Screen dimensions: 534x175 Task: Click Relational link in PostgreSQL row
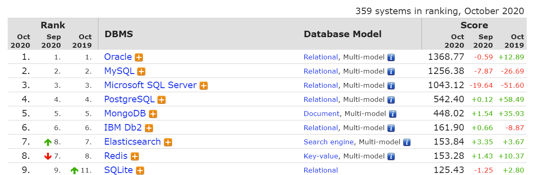click(321, 100)
